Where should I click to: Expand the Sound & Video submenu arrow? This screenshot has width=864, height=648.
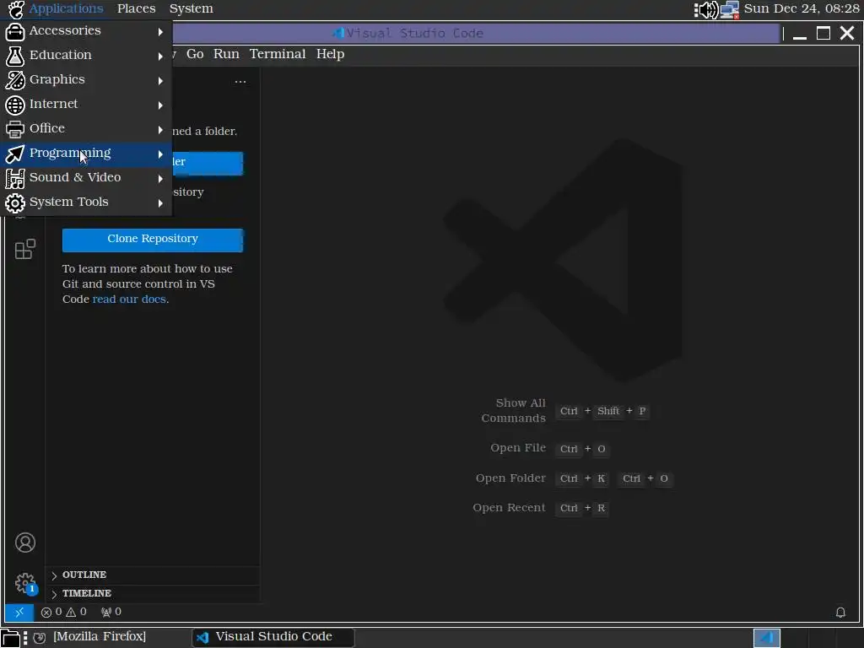click(160, 179)
